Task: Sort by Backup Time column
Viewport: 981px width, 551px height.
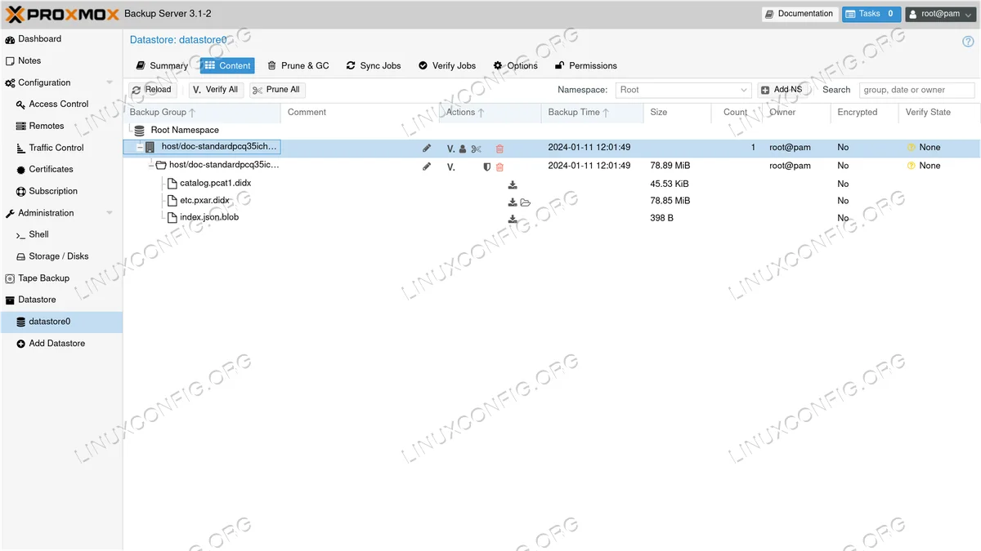Action: coord(592,113)
